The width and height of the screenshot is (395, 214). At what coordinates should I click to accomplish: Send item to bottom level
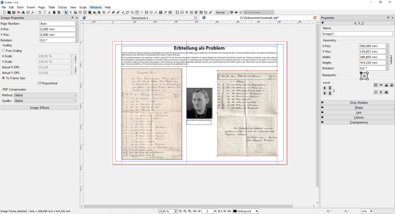330,93
